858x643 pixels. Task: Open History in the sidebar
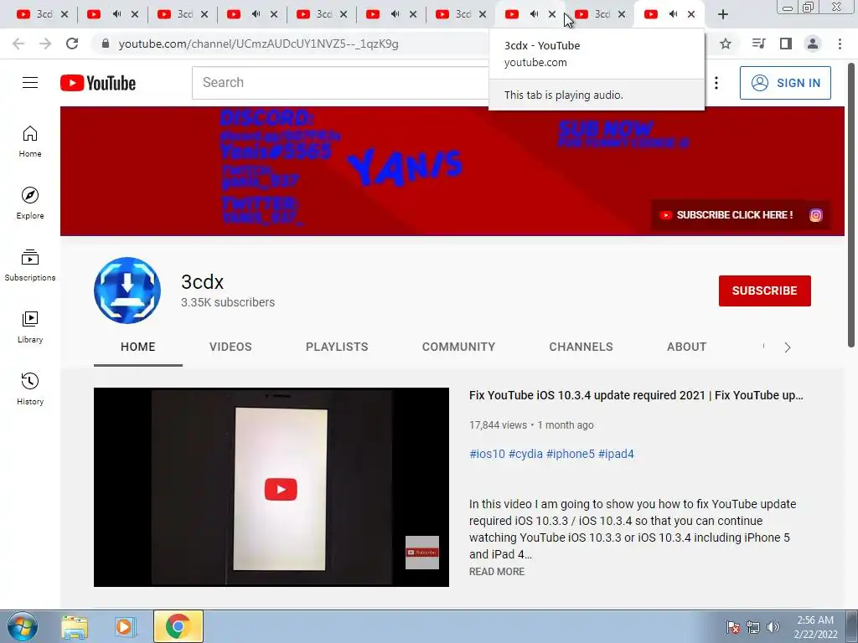[30, 388]
